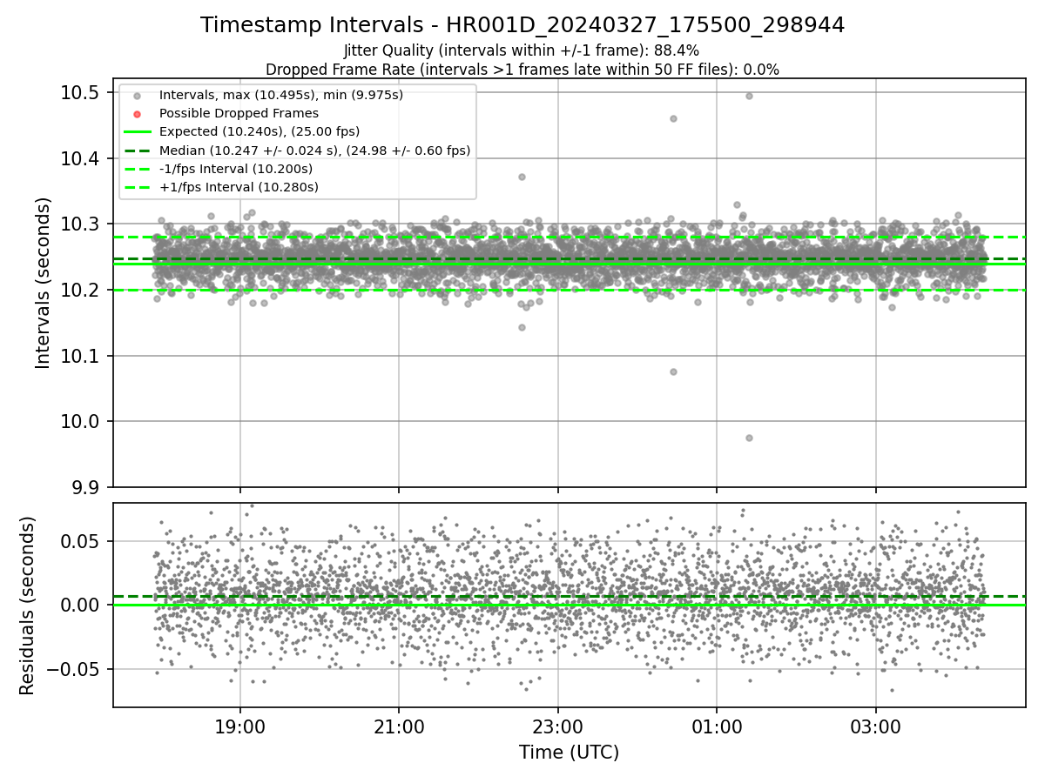This screenshot has height=783, width=1045.
Task: Click legend entry '+1/fps Interval (10.280s)'
Action: [x=239, y=187]
